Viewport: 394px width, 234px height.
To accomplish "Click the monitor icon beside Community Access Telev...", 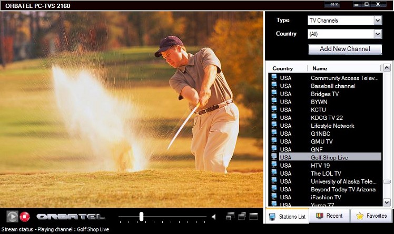I will click(x=274, y=77).
